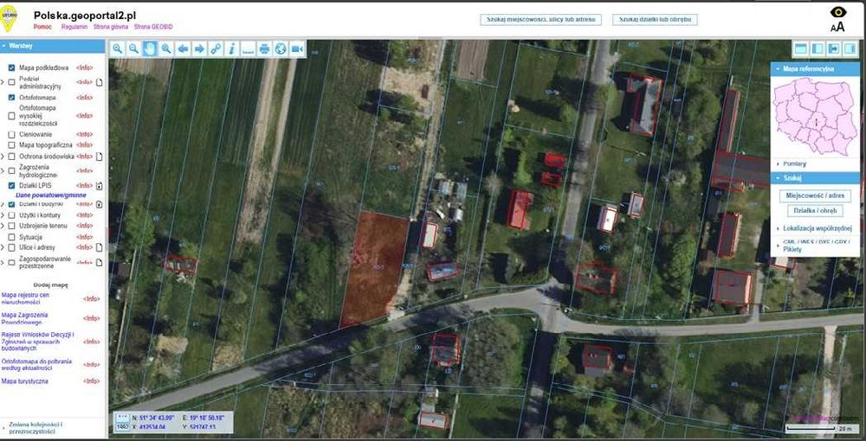The height and width of the screenshot is (441, 866).
Task: Collapse the Szukaj panel header
Action: tap(815, 178)
